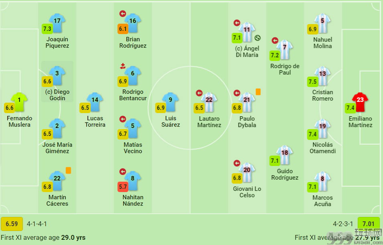Open Nahitan Nández's 5.7 rating badge
383x245 pixels.
click(123, 187)
